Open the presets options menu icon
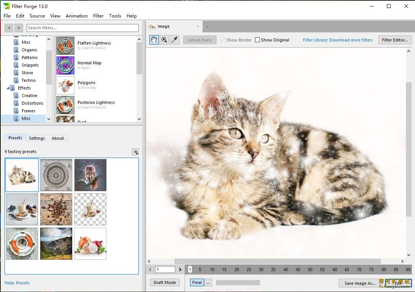415x292 pixels. pyautogui.click(x=135, y=152)
